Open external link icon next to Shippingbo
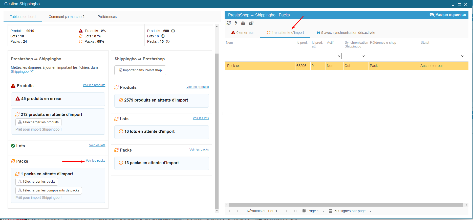473x220 pixels. (x=32, y=72)
